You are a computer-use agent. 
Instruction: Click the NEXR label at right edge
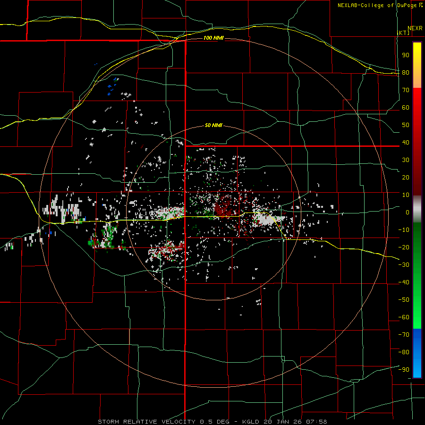415,28
